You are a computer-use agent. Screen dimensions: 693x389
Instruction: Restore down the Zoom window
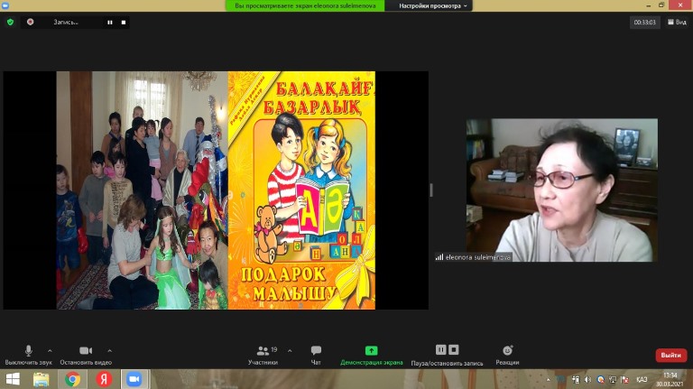[x=661, y=5]
